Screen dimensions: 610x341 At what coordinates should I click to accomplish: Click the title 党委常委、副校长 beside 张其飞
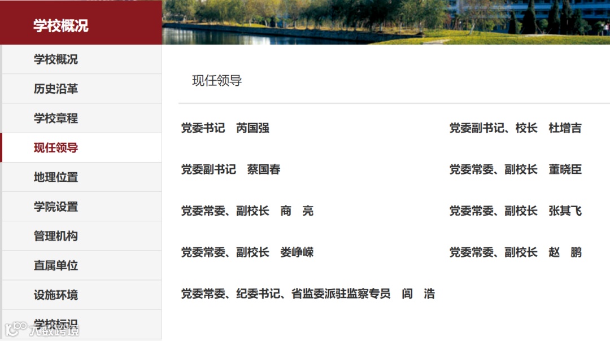pyautogui.click(x=493, y=211)
